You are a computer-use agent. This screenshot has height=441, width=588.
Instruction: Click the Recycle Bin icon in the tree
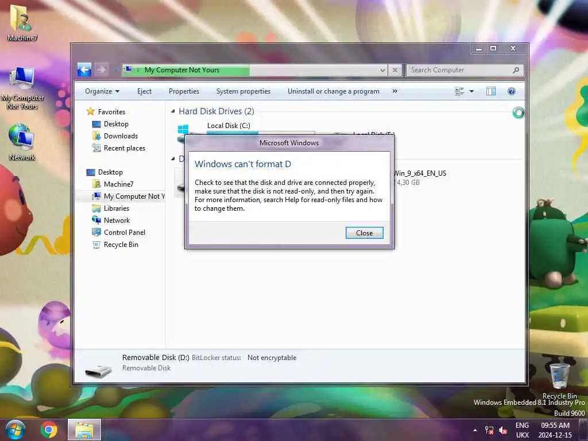tap(96, 245)
